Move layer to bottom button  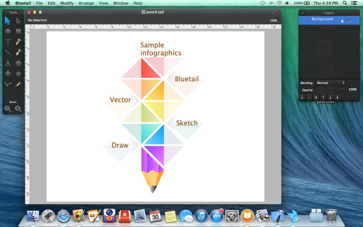tap(337, 98)
